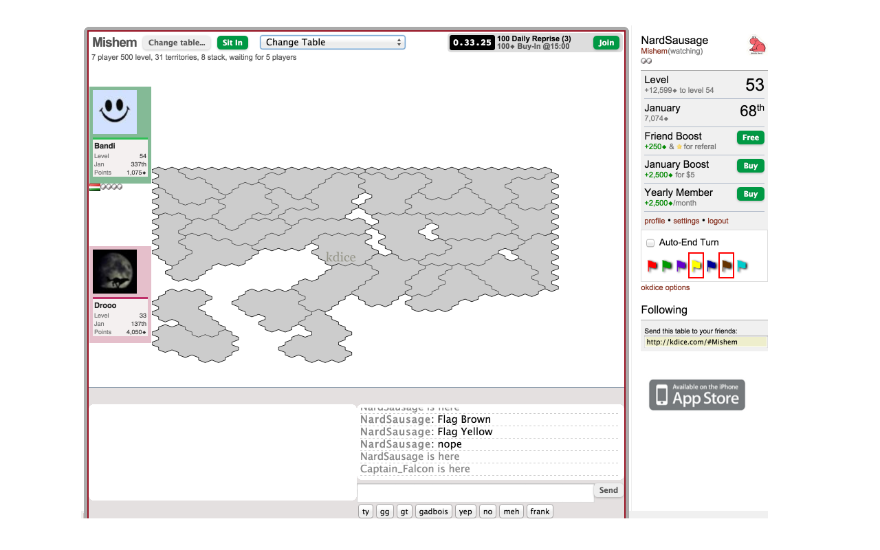Click the 0.33.25 countdown timer
880x550 pixels.
(472, 43)
